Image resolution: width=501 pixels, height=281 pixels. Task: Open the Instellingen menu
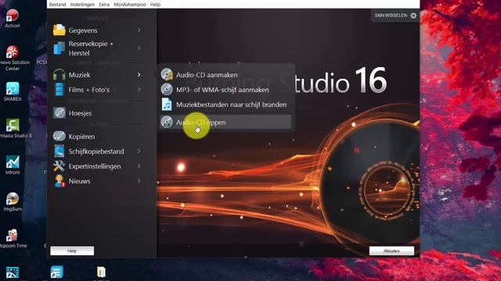pos(82,5)
